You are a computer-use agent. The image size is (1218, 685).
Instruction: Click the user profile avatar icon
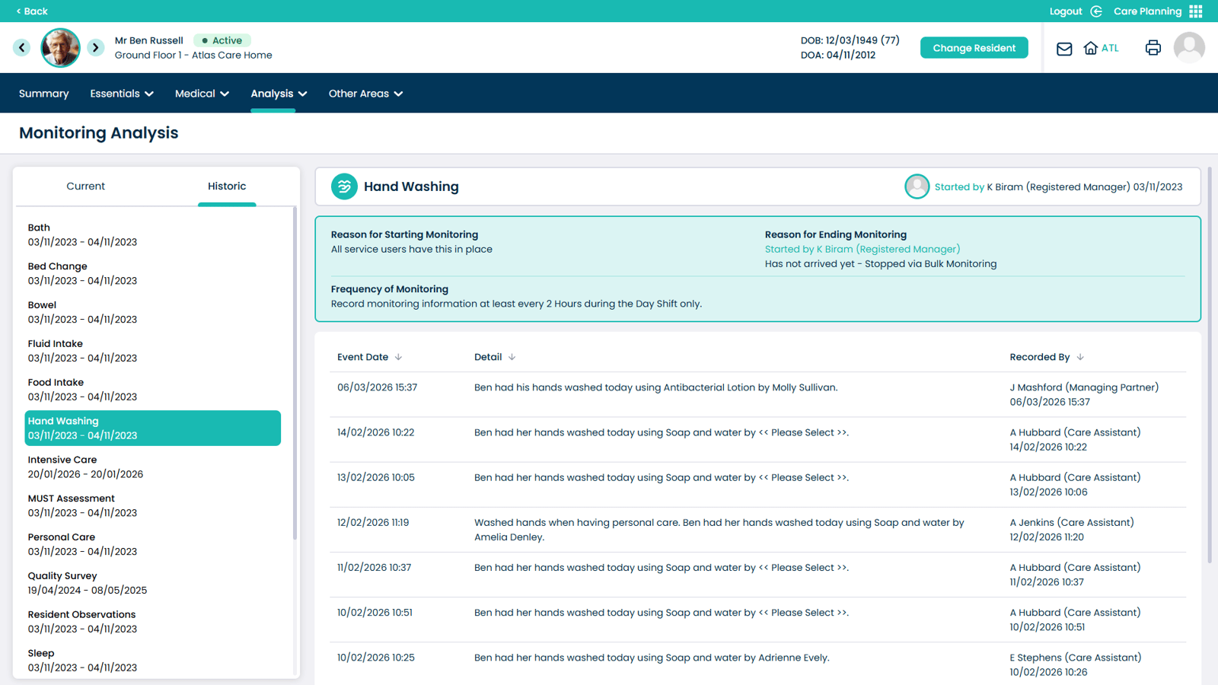[1188, 48]
